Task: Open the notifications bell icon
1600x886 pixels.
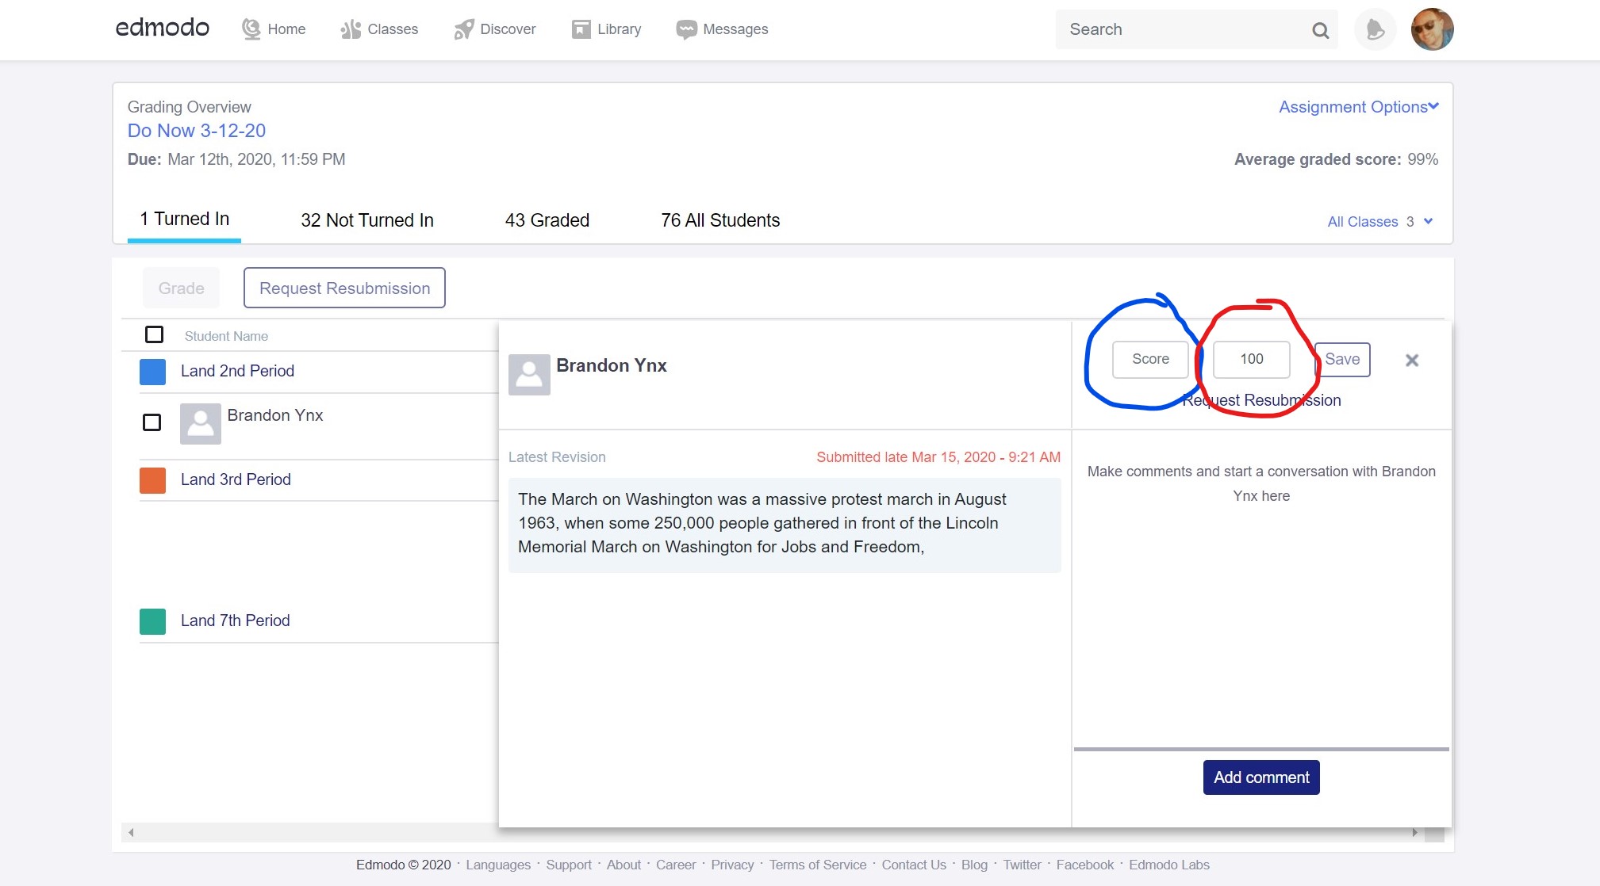Action: click(x=1375, y=30)
